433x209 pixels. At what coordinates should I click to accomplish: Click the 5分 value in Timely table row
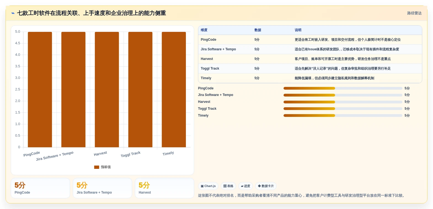point(257,78)
